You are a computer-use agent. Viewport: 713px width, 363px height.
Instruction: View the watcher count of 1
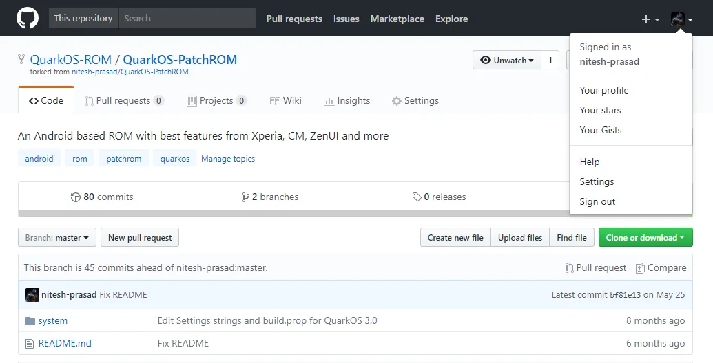pyautogui.click(x=550, y=60)
